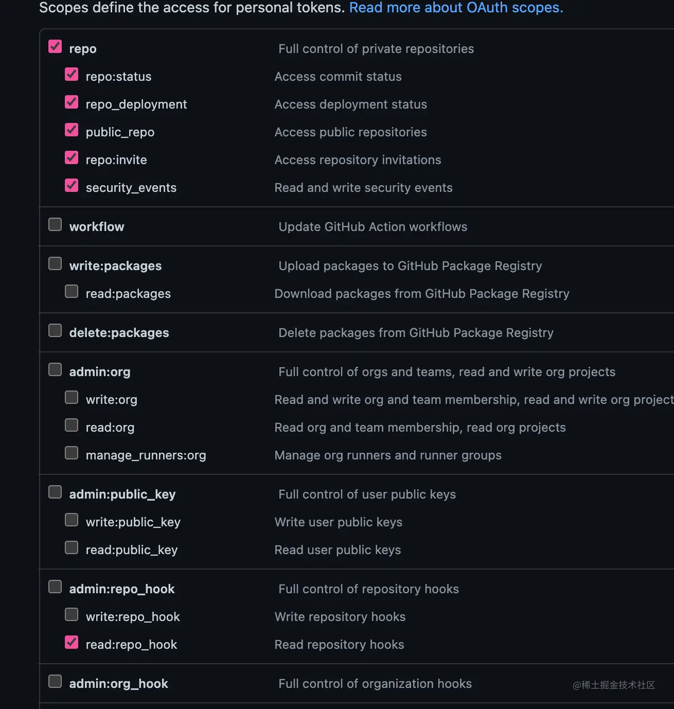
Task: Check the admin:public_key scope
Action: pyautogui.click(x=55, y=492)
